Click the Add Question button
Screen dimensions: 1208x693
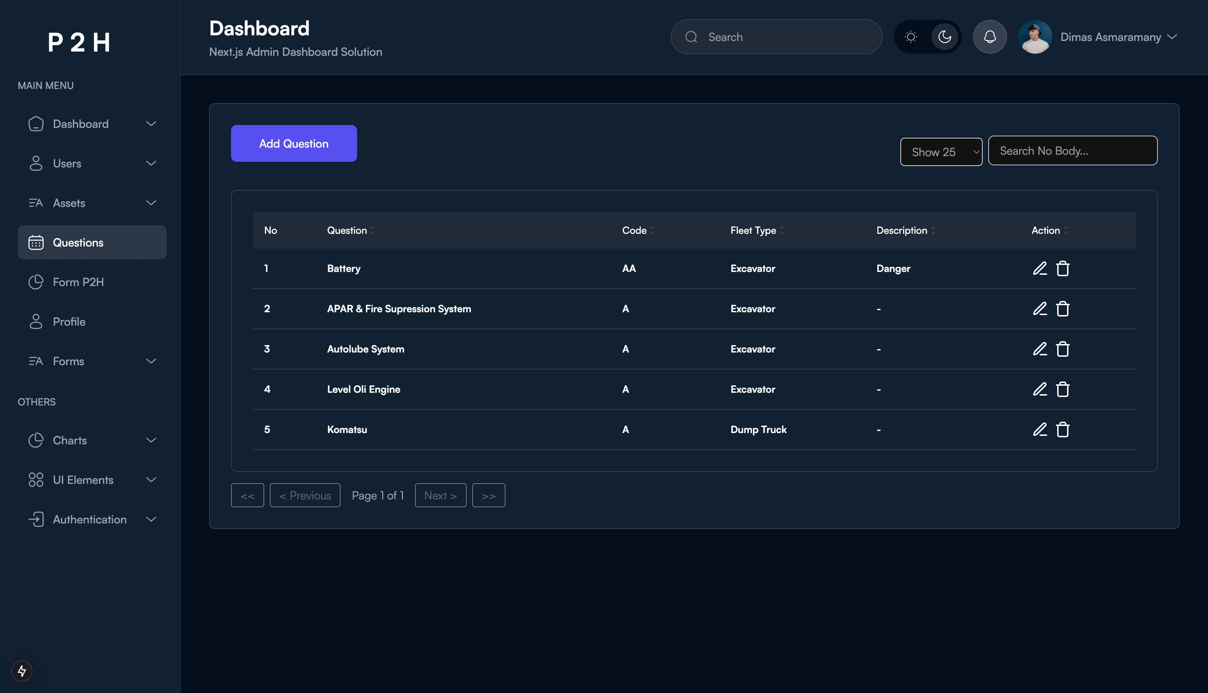point(294,143)
